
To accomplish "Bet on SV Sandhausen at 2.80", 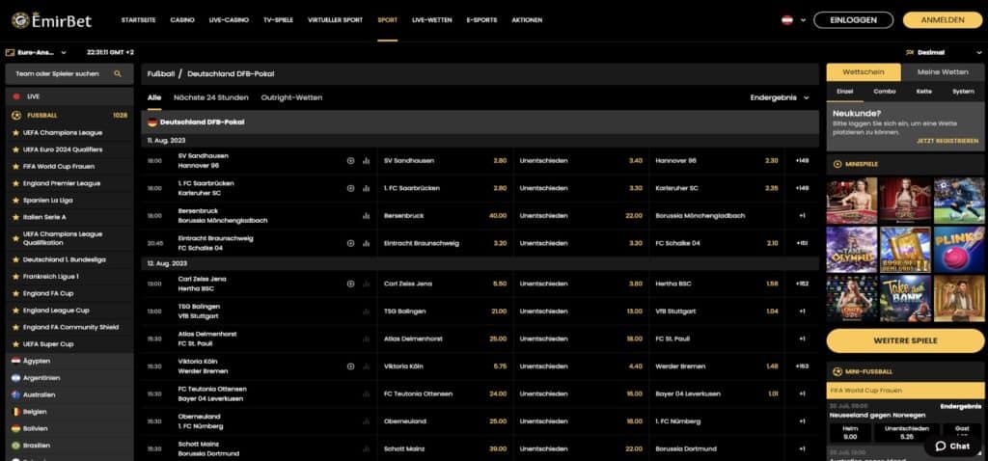I will pyautogui.click(x=445, y=161).
